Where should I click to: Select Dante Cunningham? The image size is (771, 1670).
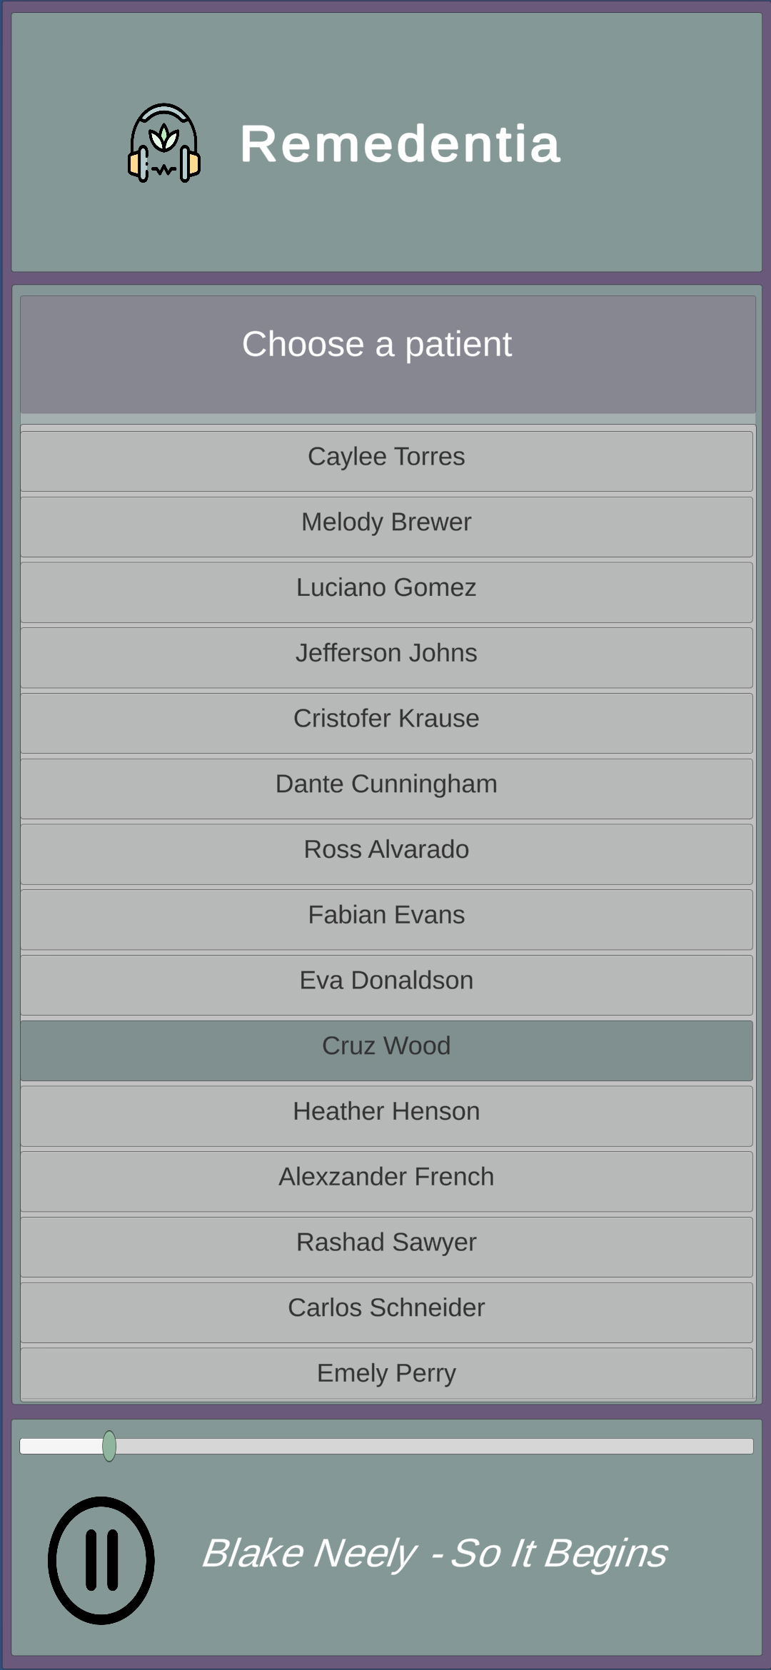[x=386, y=789]
